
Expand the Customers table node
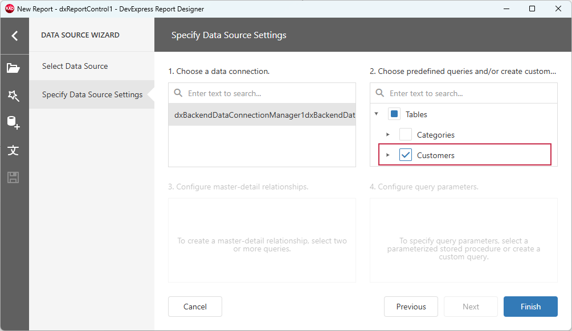[388, 155]
